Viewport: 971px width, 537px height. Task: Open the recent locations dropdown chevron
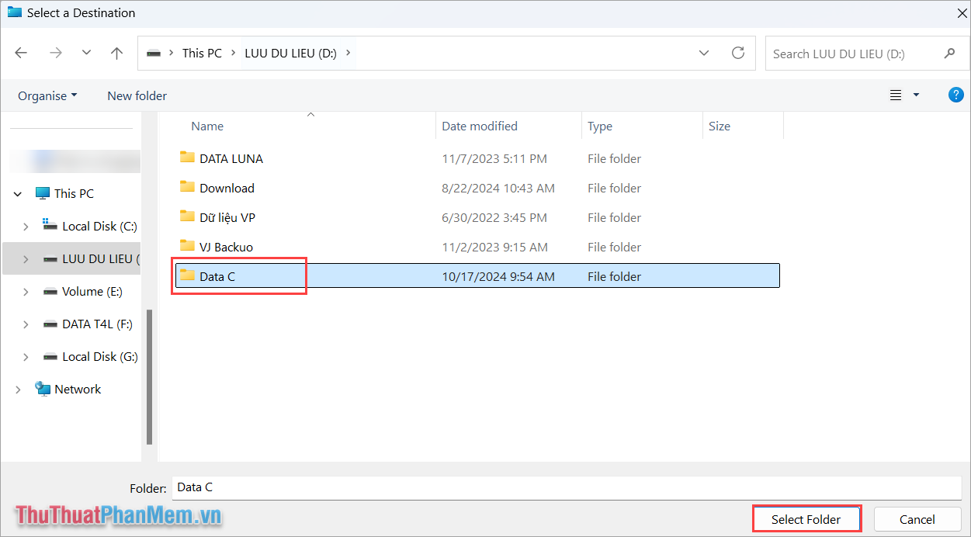pyautogui.click(x=86, y=54)
